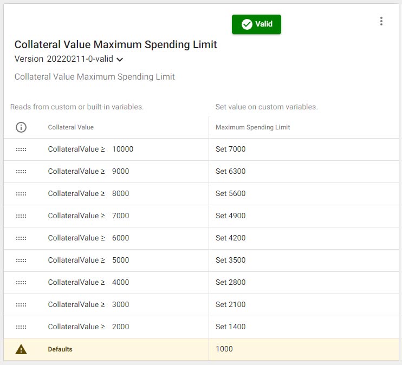Click the warning triangle in Defaults row
This screenshot has width=402, height=365.
21,349
